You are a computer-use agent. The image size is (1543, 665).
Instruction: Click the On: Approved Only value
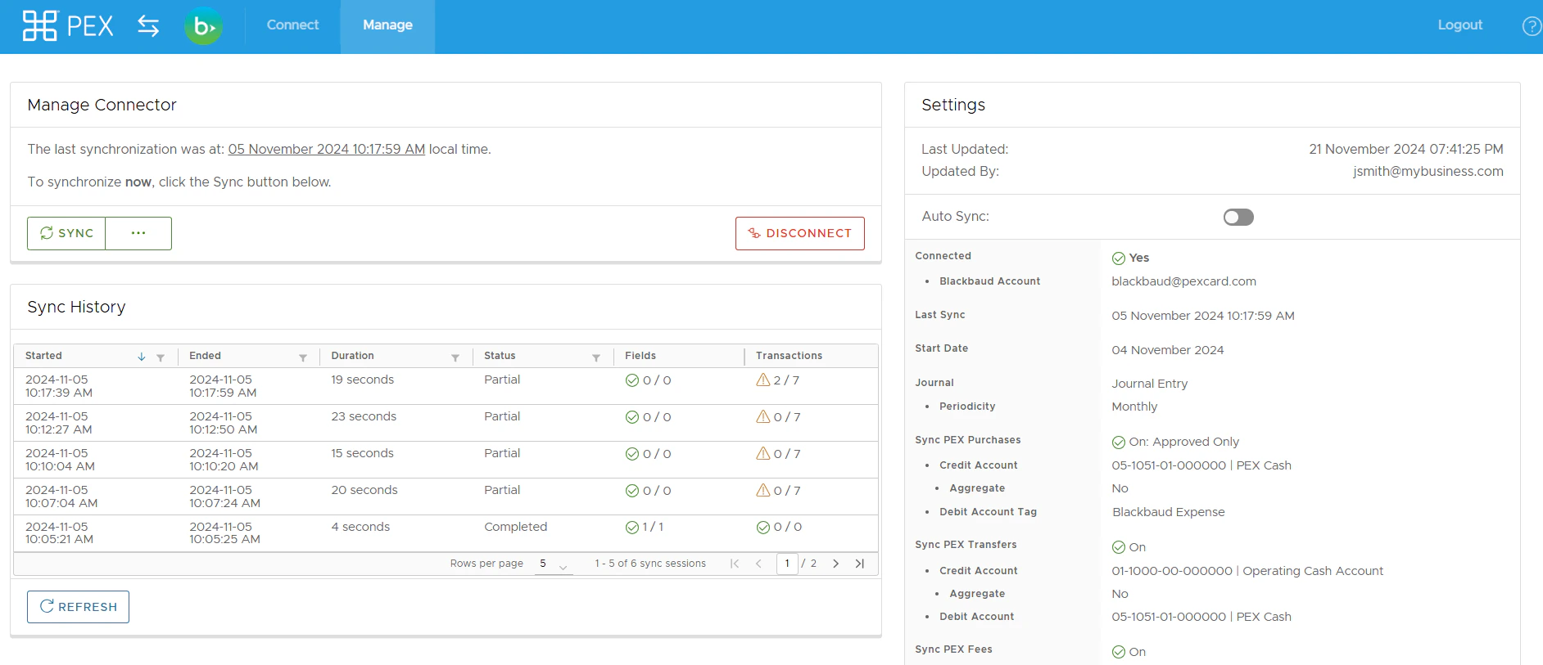(x=1183, y=442)
